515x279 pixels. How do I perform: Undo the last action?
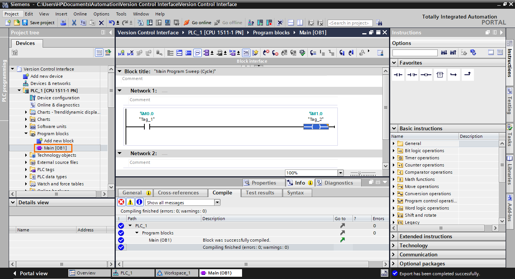point(112,23)
